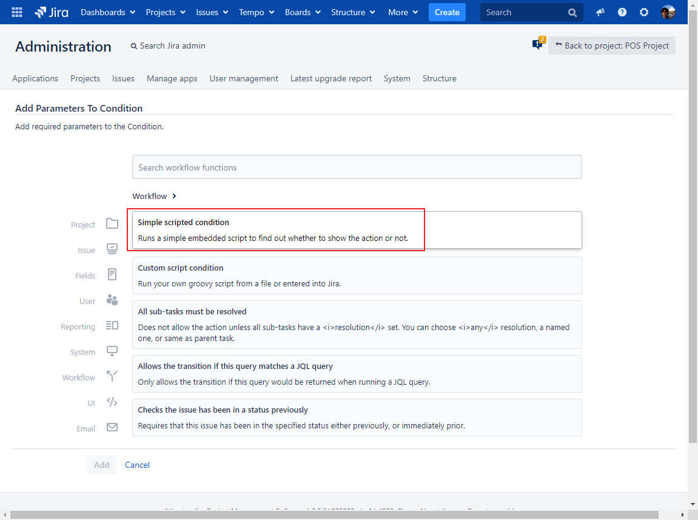Select the Email envelope category icon

point(112,427)
